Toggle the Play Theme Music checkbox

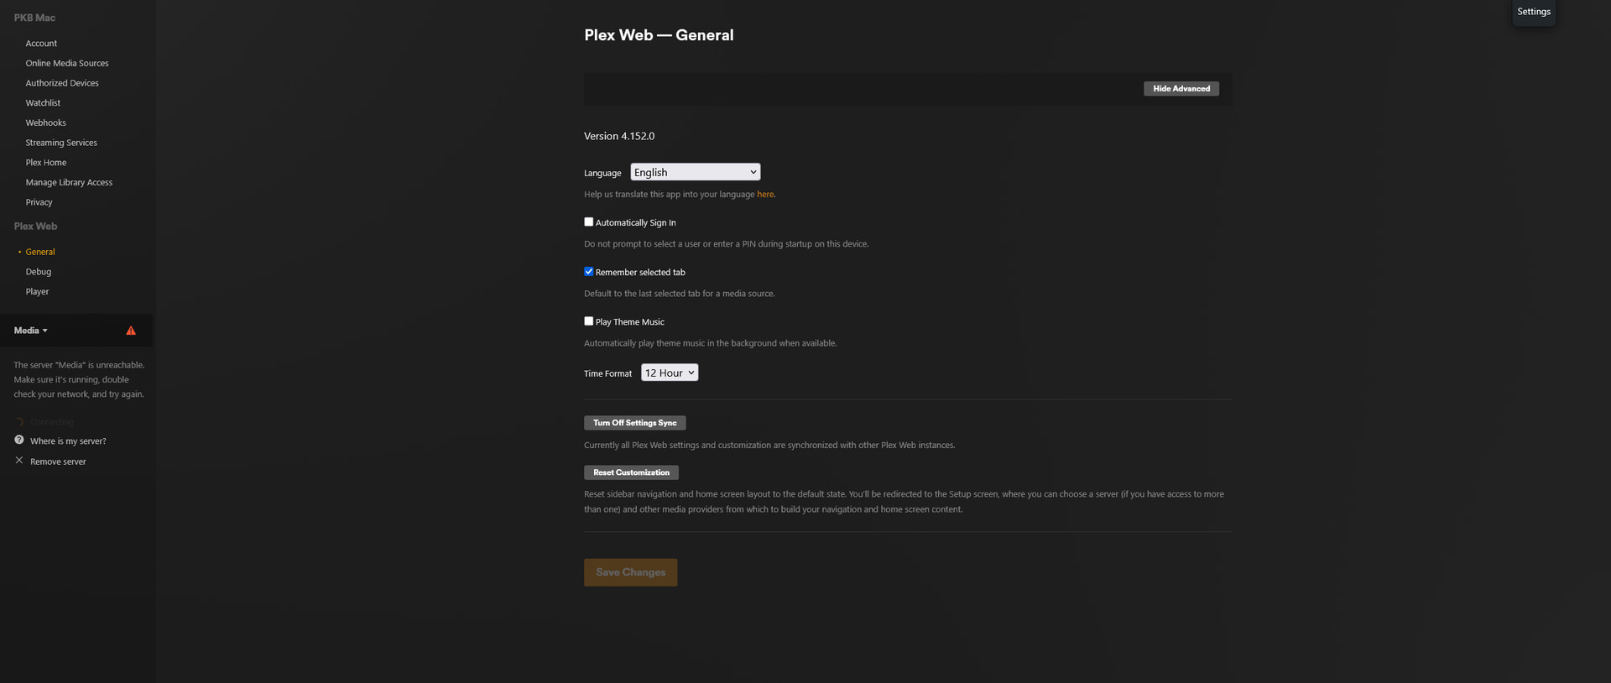(x=589, y=321)
